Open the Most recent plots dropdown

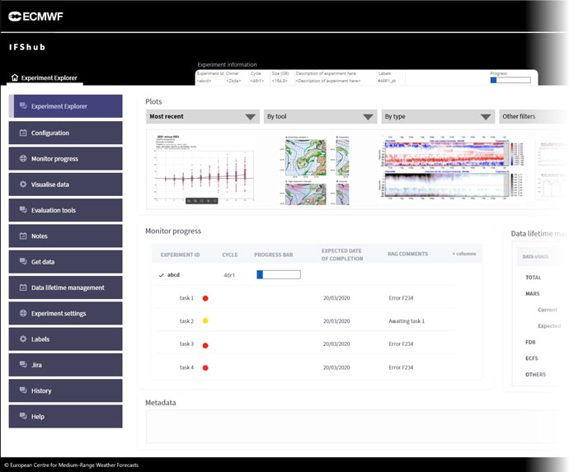203,116
